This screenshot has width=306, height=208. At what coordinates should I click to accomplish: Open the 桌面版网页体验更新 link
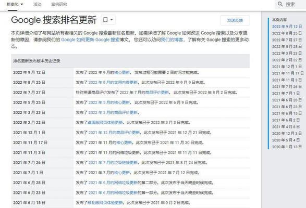pyautogui.click(x=105, y=123)
